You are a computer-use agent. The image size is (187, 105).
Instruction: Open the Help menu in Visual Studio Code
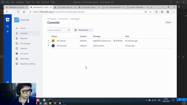pos(53,2)
